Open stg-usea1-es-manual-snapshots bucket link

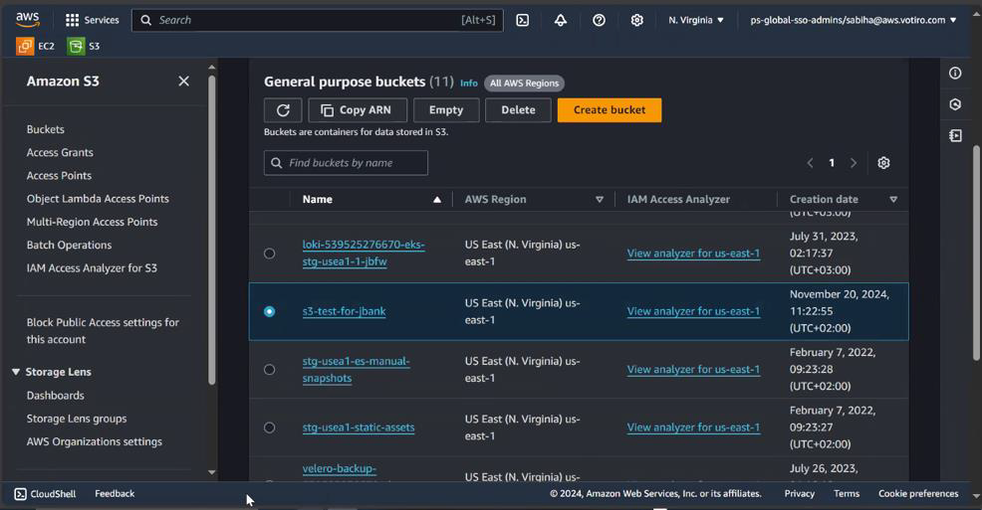coord(356,370)
